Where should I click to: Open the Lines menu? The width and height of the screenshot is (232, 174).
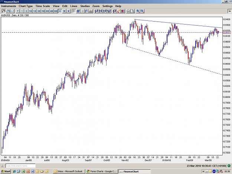pyautogui.click(x=74, y=6)
